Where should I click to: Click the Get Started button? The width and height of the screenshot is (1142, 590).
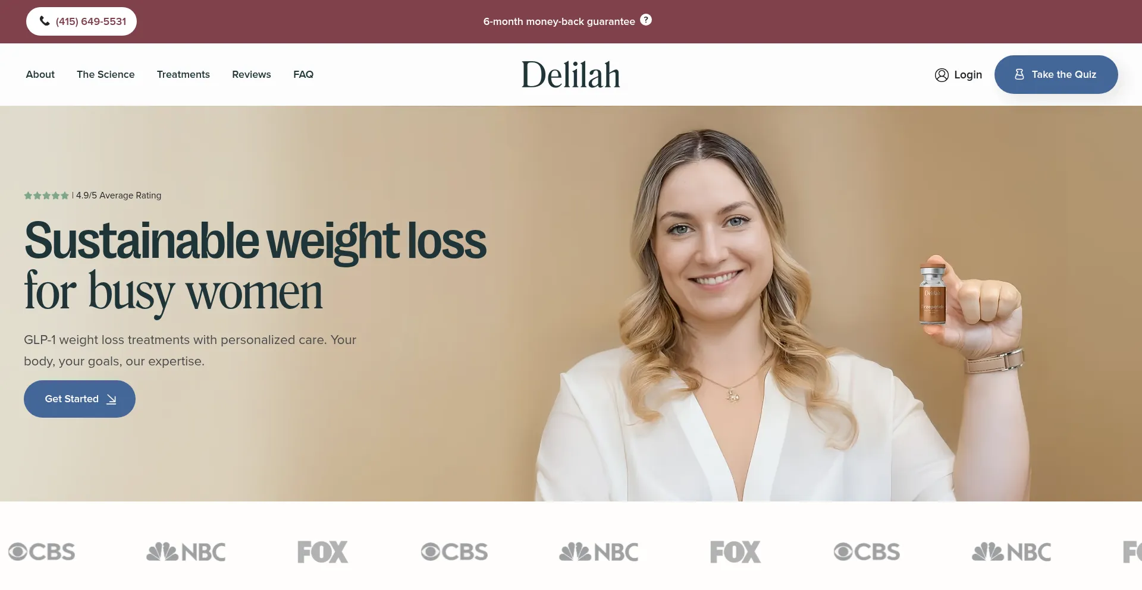point(80,399)
